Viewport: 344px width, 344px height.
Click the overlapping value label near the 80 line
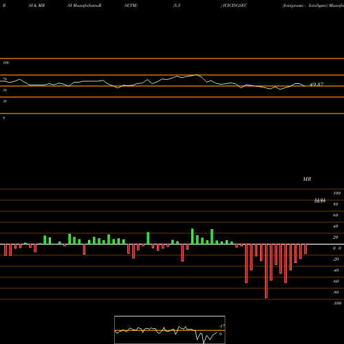320,201
